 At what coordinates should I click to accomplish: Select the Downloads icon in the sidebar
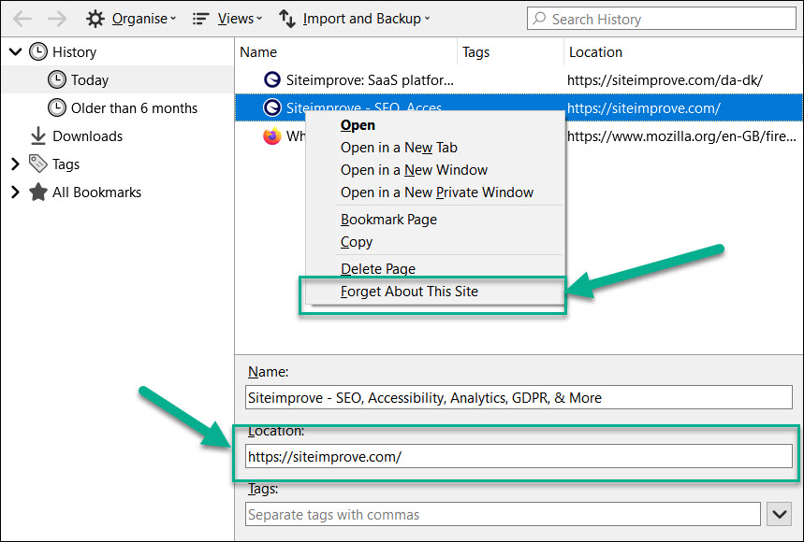click(36, 136)
